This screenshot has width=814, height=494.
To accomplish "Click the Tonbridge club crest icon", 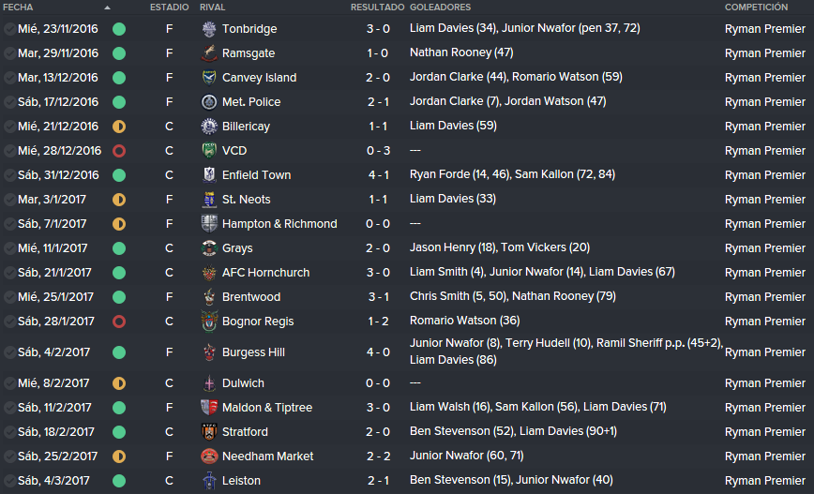I will coord(209,29).
